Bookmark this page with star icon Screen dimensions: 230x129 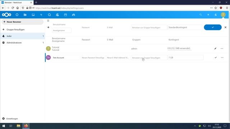216,8
